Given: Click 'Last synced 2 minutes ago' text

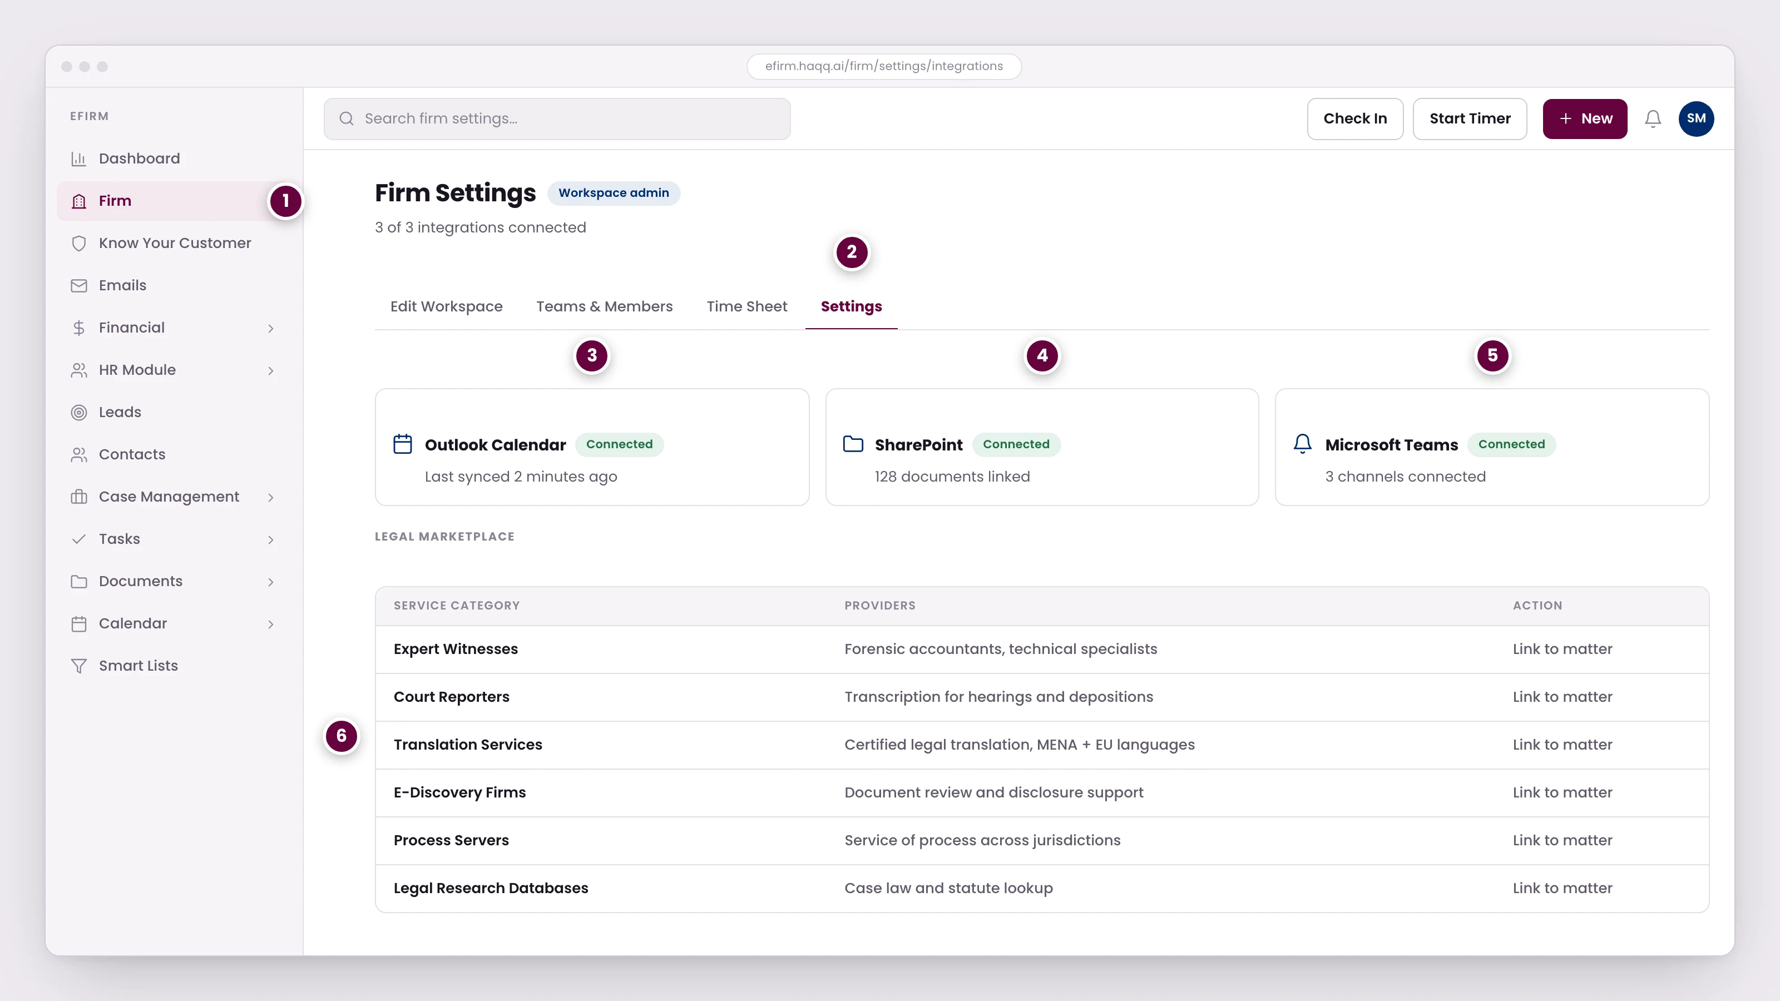Looking at the screenshot, I should (x=521, y=477).
